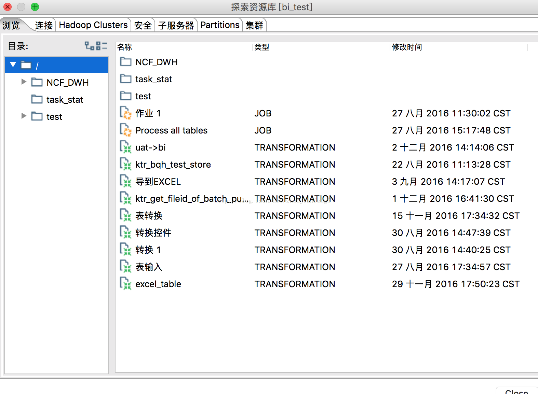Image resolution: width=538 pixels, height=394 pixels.
Task: Click the transformation icon for ktr_bqh_test_store
Action: tap(126, 164)
